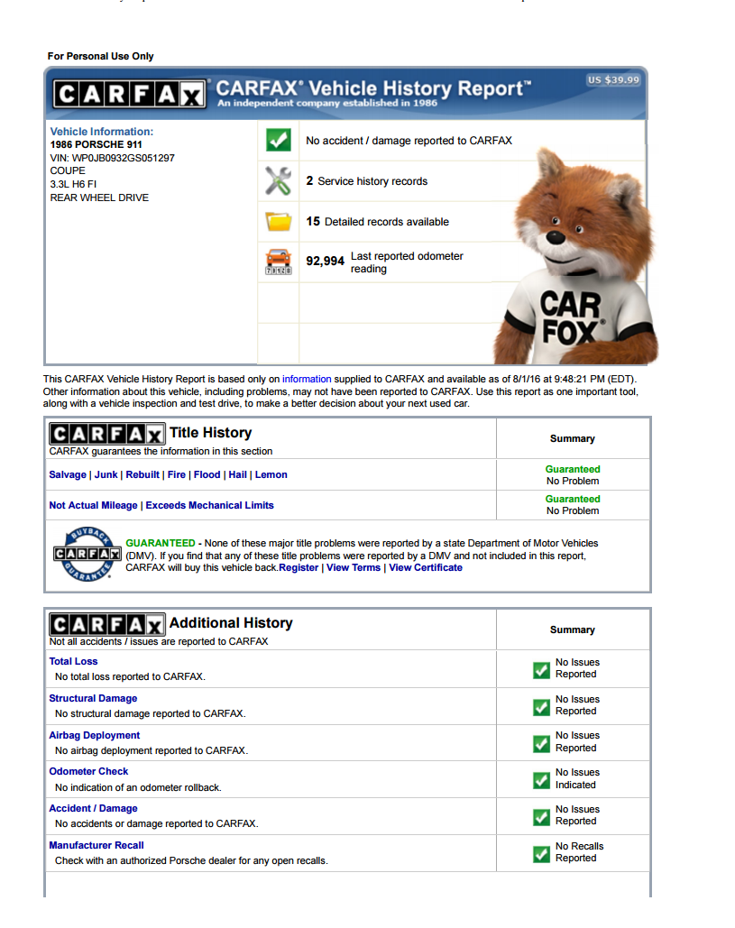Click green check in Manufacturer Recall row
735x928 pixels.
pyautogui.click(x=541, y=855)
